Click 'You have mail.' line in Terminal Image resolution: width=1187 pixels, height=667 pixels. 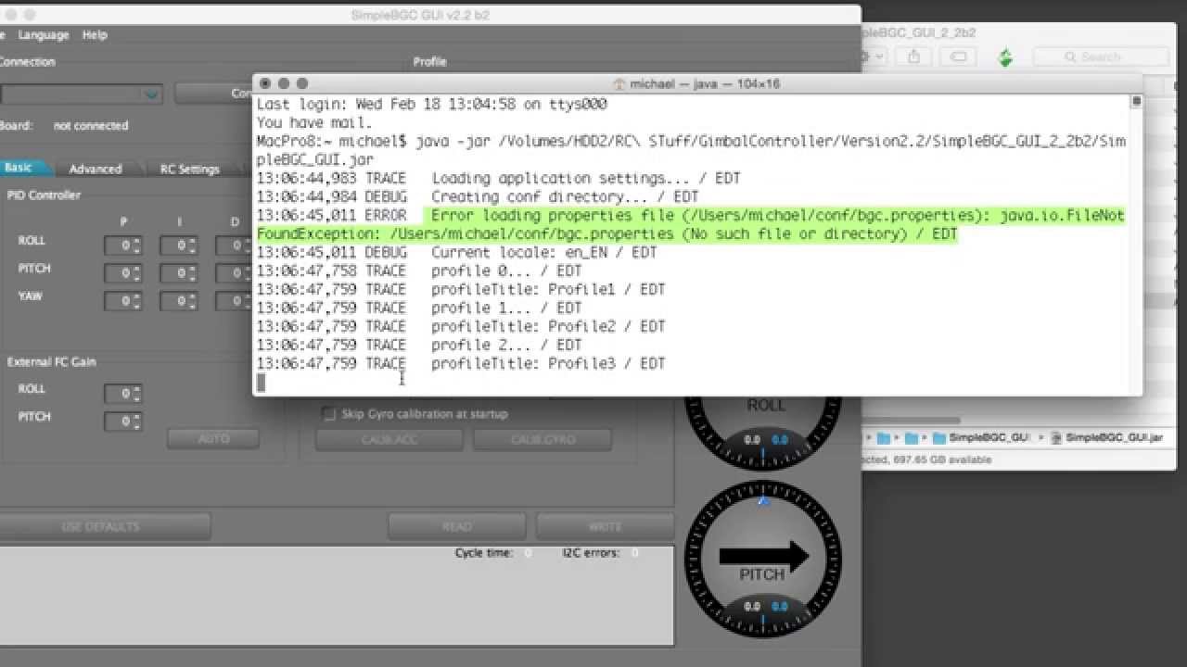[x=314, y=122]
